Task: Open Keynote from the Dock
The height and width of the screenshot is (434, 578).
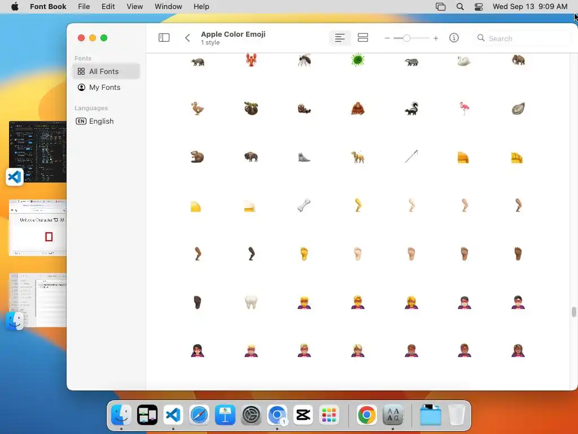Action: [225, 415]
